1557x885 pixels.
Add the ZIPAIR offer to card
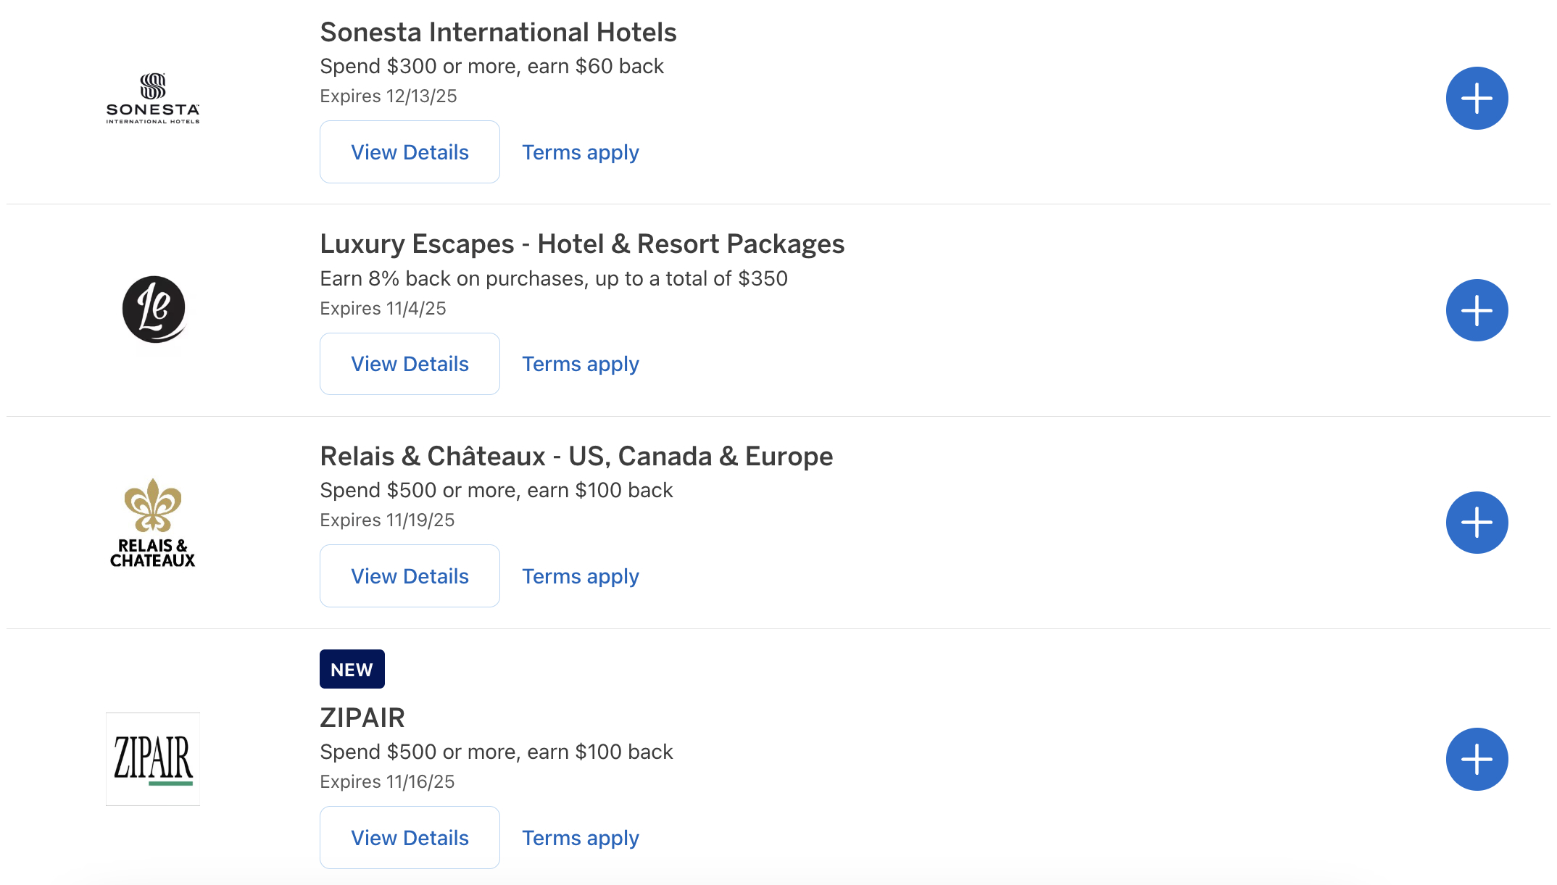(1477, 759)
